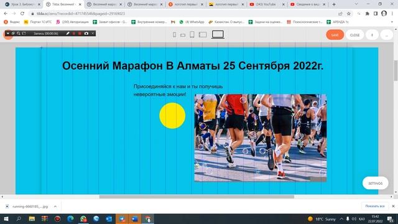Switch to the (343) YouTube tab
The image size is (398, 224).
pos(267,4)
